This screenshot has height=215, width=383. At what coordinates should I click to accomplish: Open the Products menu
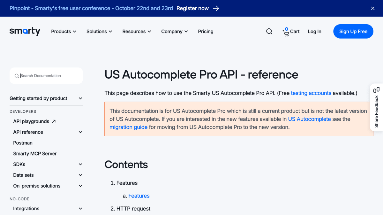(64, 32)
